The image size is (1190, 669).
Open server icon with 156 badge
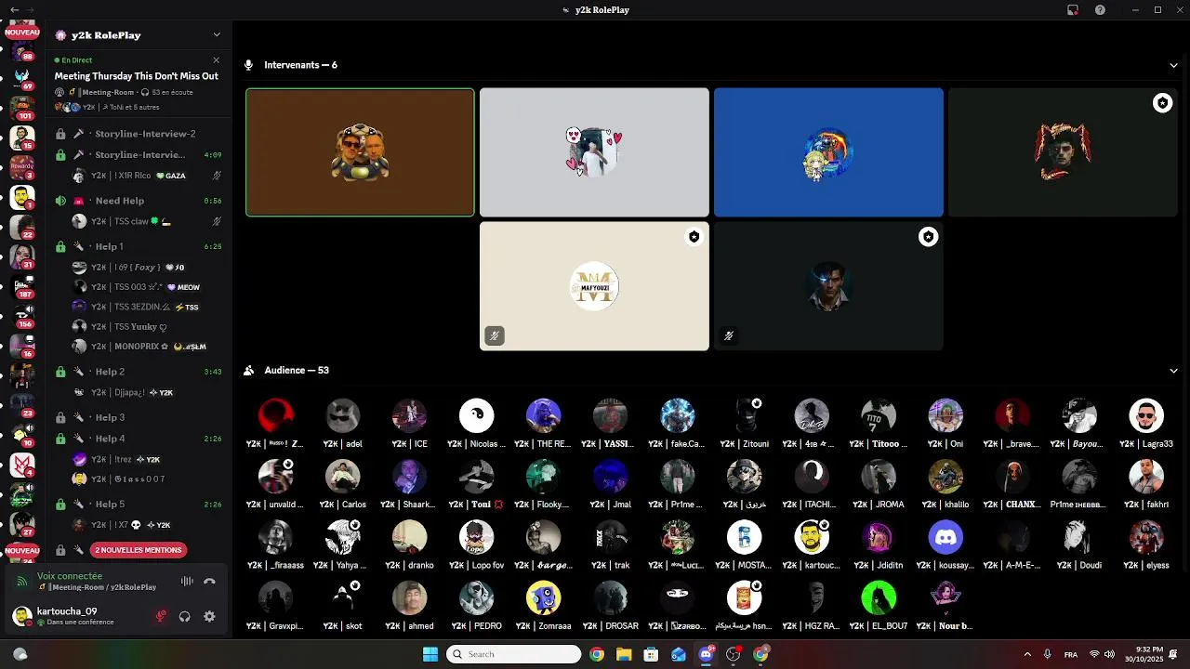pyautogui.click(x=22, y=315)
